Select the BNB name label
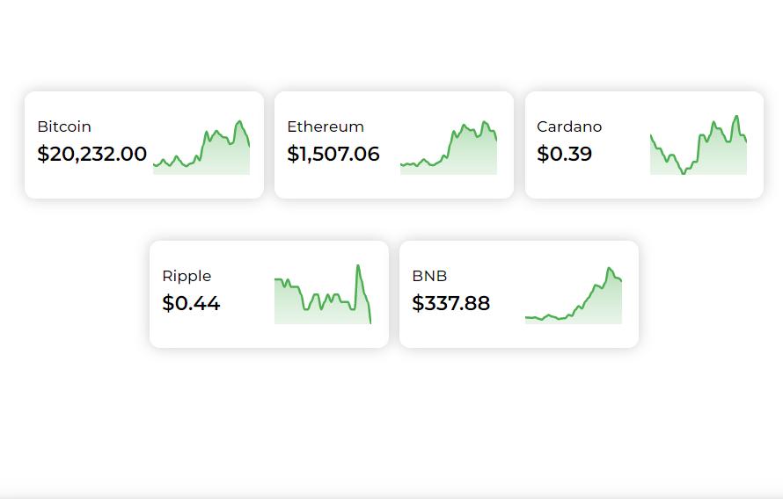 point(429,276)
